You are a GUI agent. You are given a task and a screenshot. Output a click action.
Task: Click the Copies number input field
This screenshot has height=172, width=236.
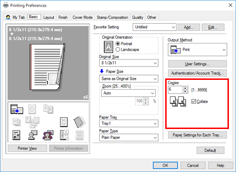click(x=176, y=89)
